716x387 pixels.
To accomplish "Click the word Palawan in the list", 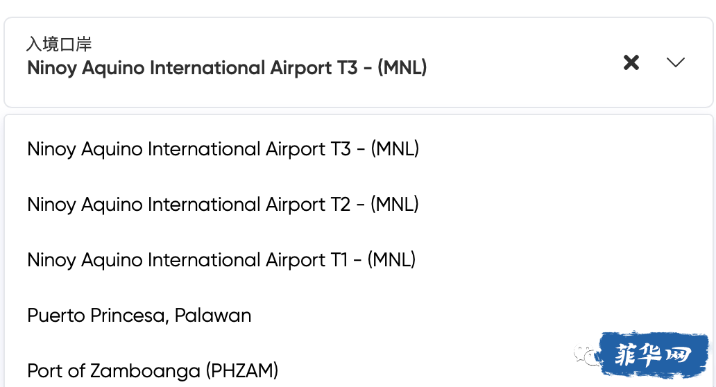I will point(213,316).
